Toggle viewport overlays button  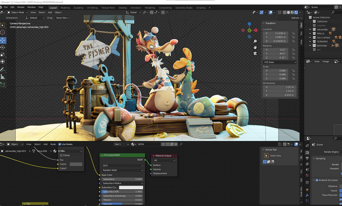271,12
